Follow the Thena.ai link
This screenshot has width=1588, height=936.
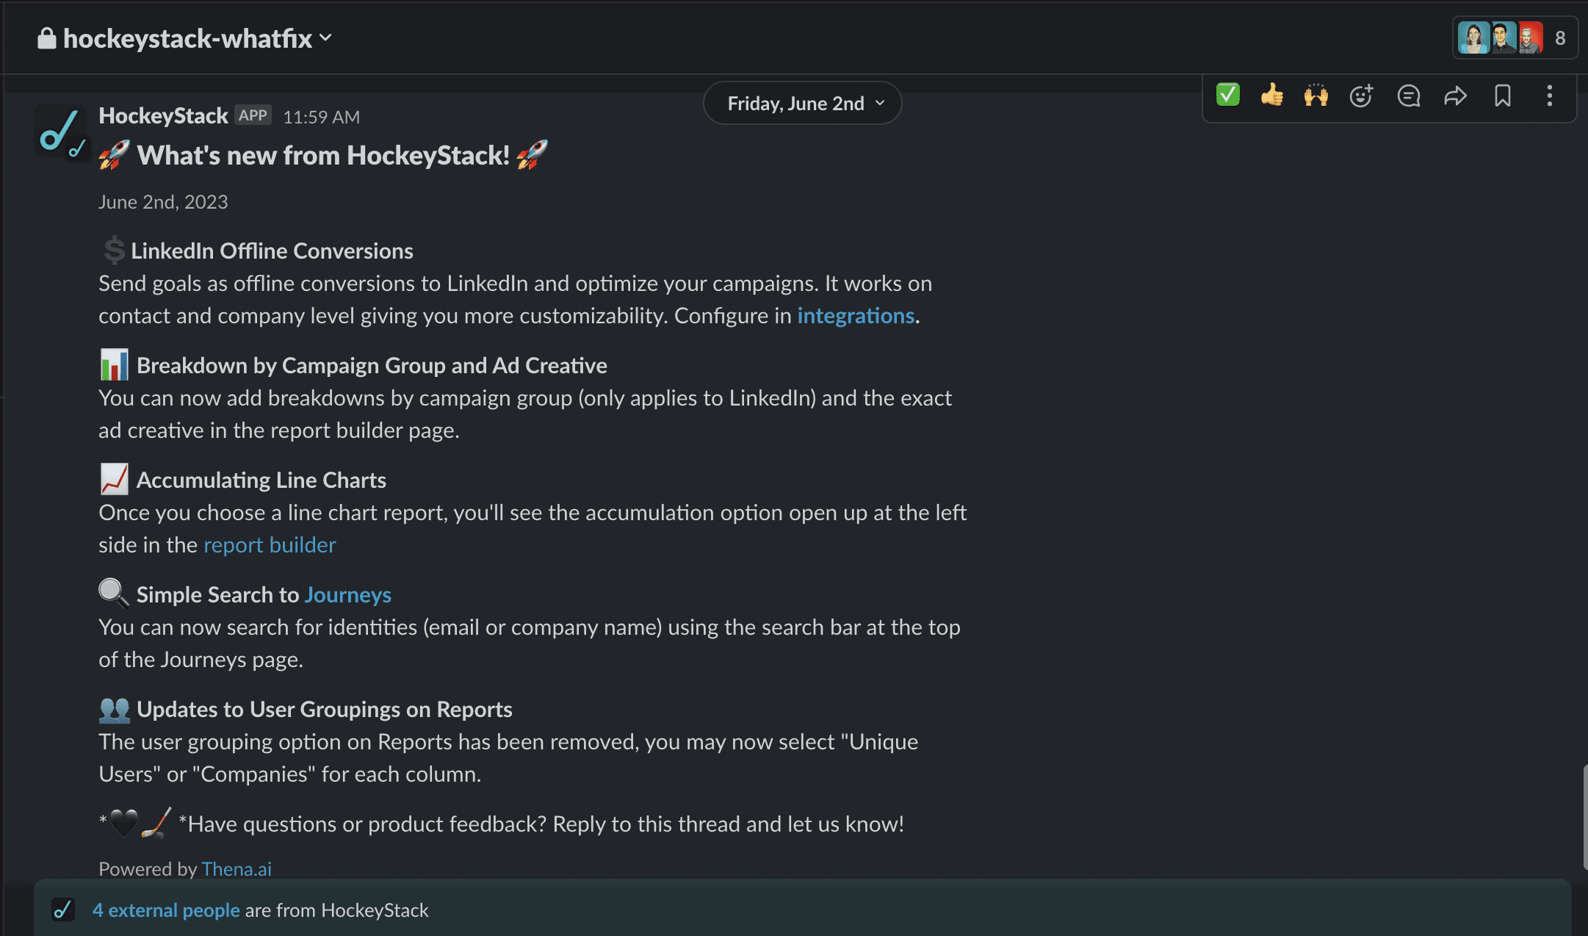(237, 868)
